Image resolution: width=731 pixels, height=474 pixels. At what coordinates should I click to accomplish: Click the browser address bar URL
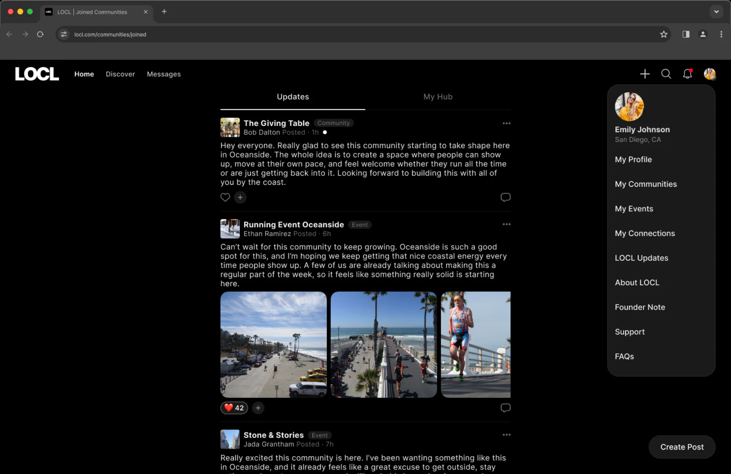110,35
